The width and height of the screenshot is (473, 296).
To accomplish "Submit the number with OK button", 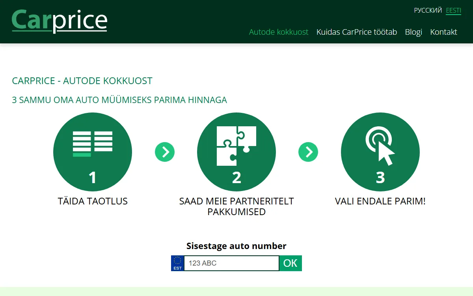I will click(291, 263).
